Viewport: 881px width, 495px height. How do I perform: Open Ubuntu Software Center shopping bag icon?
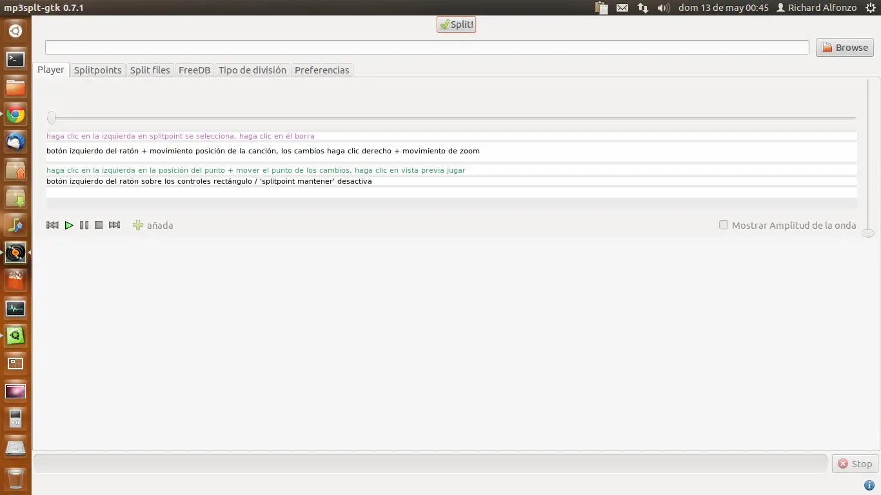[15, 280]
